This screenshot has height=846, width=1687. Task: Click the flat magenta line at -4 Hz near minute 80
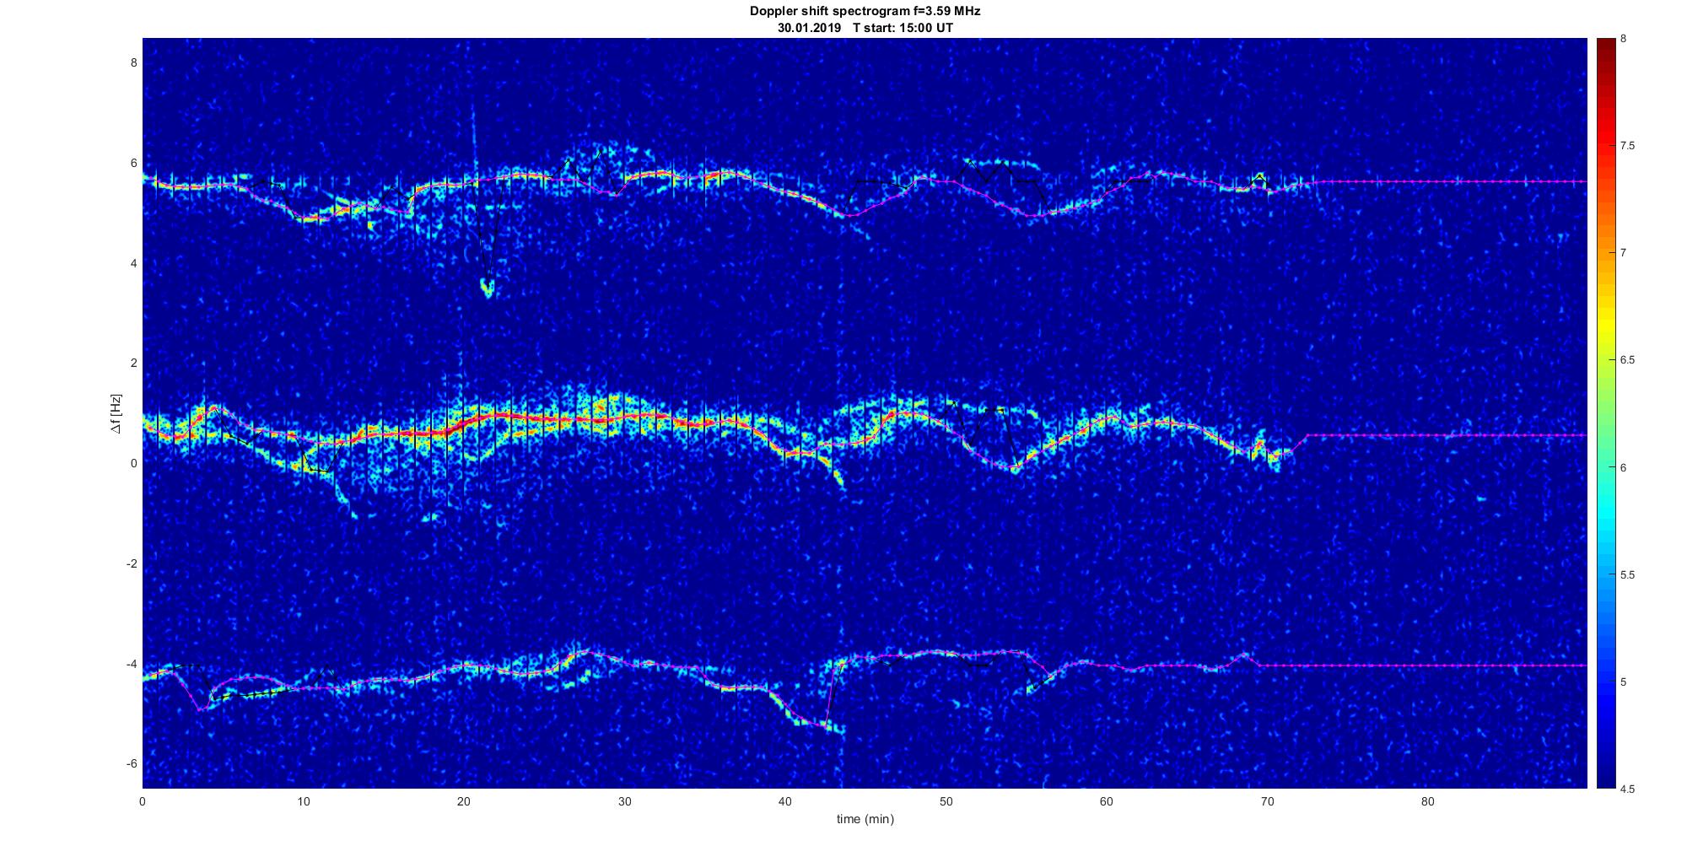coord(1428,665)
